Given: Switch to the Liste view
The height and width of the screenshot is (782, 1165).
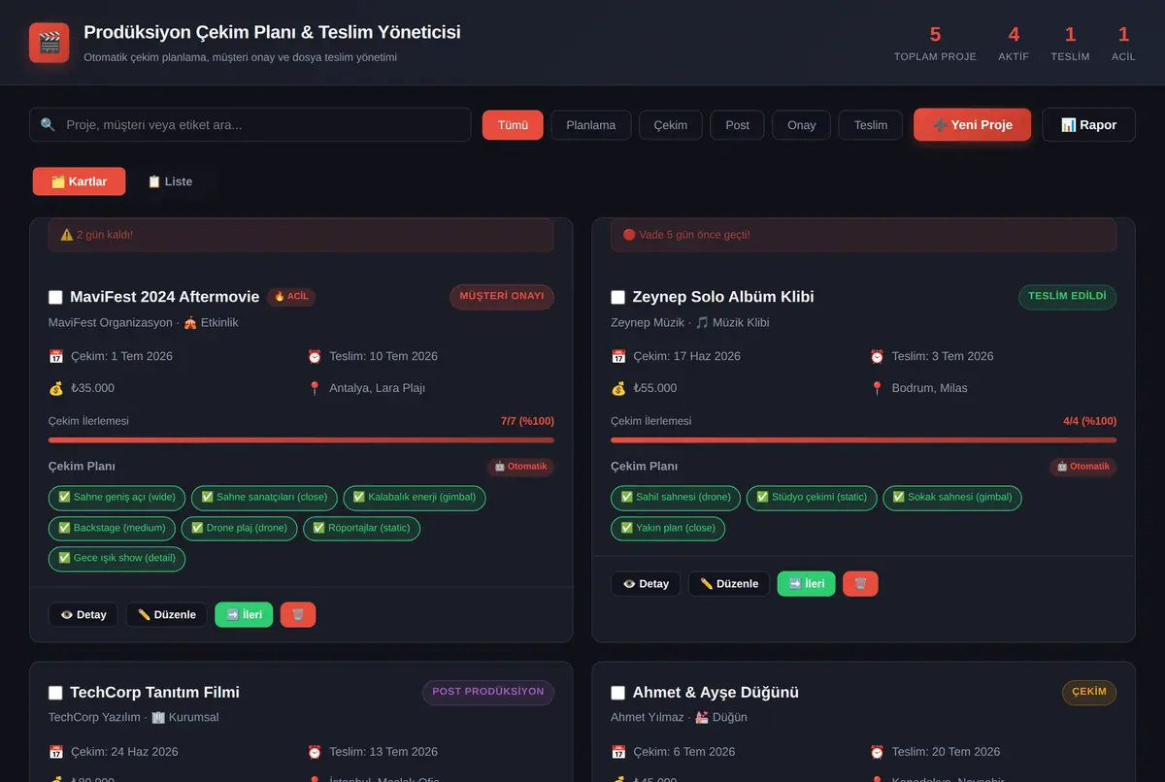Looking at the screenshot, I should click(170, 181).
